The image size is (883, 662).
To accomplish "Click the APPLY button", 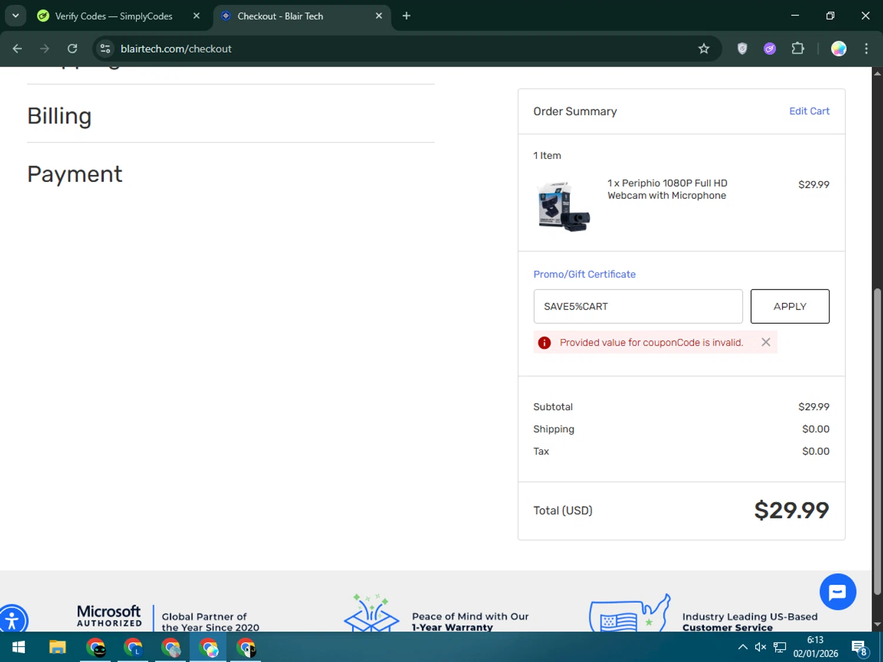I will pos(790,306).
